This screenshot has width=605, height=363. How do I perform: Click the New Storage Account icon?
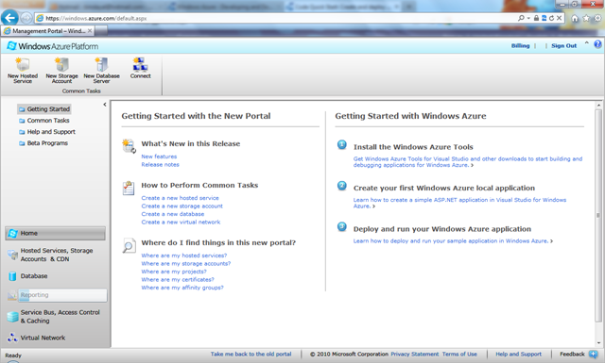(61, 64)
